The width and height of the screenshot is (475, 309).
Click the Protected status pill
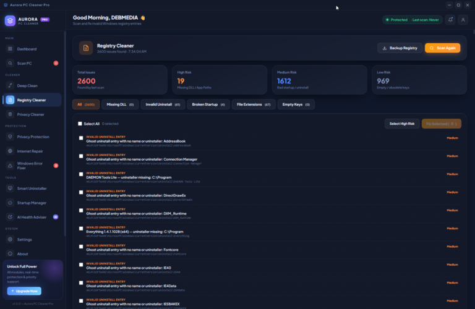pyautogui.click(x=412, y=20)
